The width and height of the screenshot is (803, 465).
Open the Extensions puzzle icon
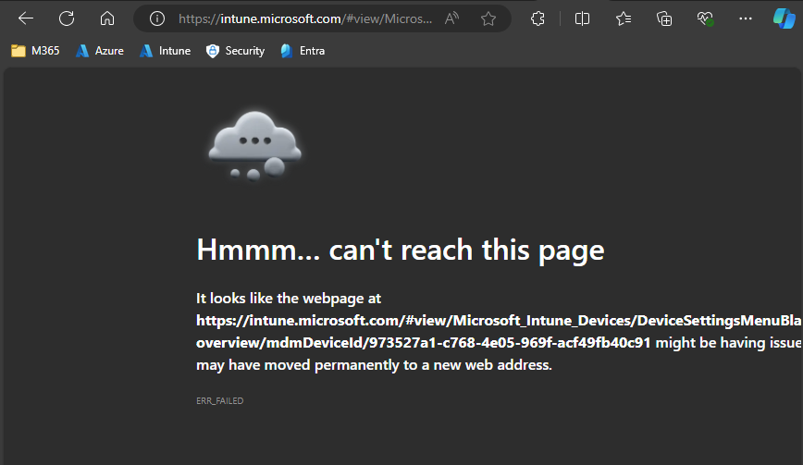537,18
